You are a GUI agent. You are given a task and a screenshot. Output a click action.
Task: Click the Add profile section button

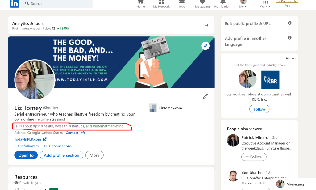[x=61, y=155]
